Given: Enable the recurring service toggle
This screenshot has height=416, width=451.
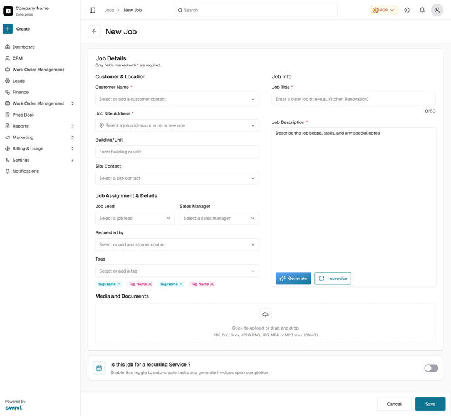Looking at the screenshot, I should [x=431, y=368].
